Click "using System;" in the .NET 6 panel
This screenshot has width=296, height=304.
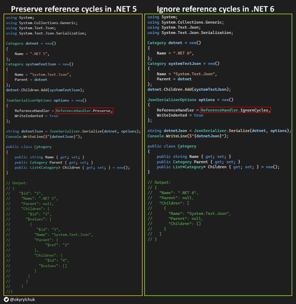pyautogui.click(x=162, y=17)
